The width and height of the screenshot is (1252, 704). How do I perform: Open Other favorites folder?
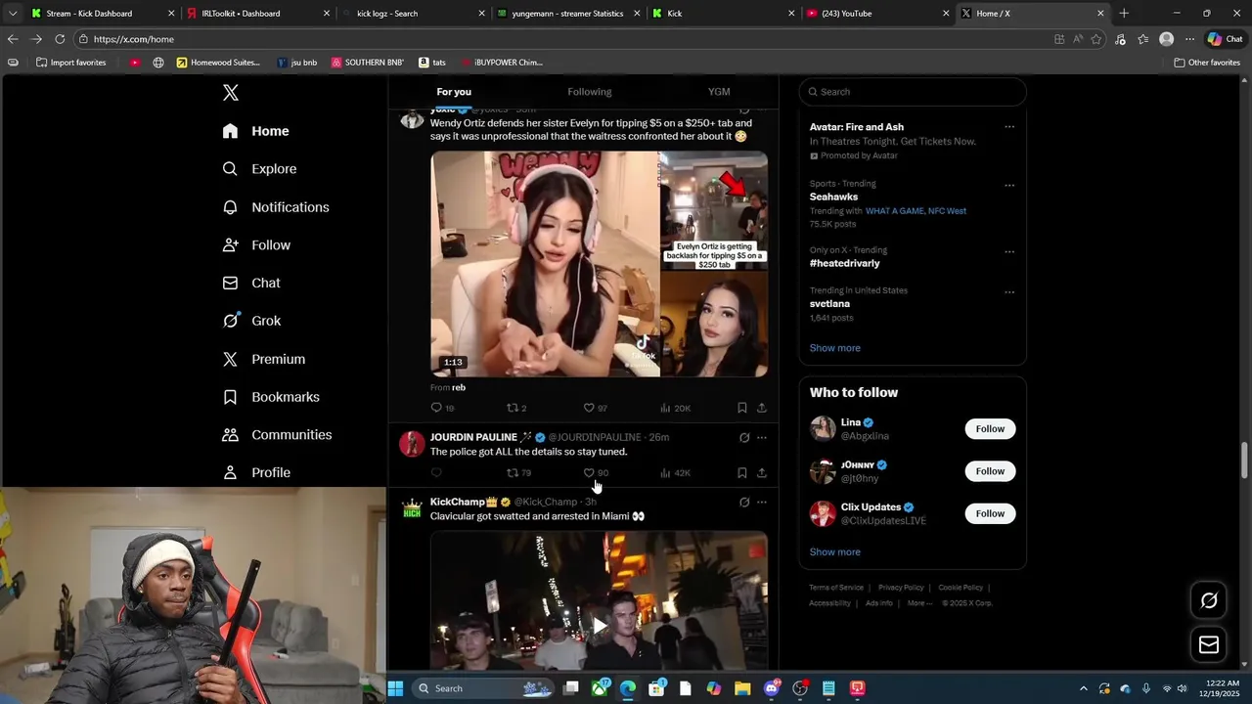coord(1207,63)
